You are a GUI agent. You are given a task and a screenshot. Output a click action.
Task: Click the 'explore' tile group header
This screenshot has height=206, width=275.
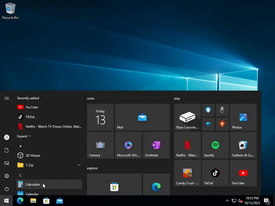(x=92, y=168)
